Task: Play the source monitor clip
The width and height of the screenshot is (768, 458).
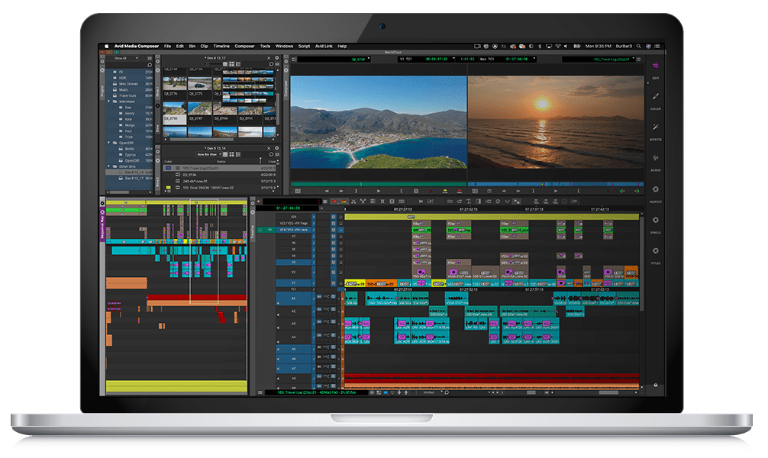Action: coord(378,191)
